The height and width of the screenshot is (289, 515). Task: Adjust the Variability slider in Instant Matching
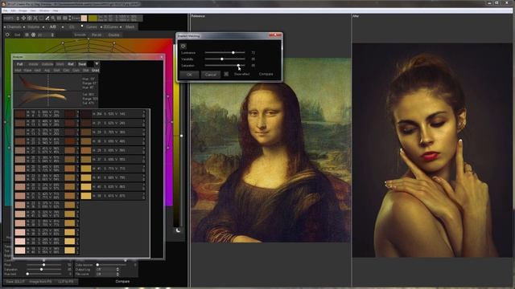click(225, 59)
